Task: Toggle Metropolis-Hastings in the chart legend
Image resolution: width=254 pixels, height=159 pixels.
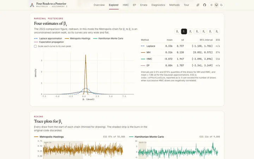Action: pyautogui.click(x=77, y=39)
